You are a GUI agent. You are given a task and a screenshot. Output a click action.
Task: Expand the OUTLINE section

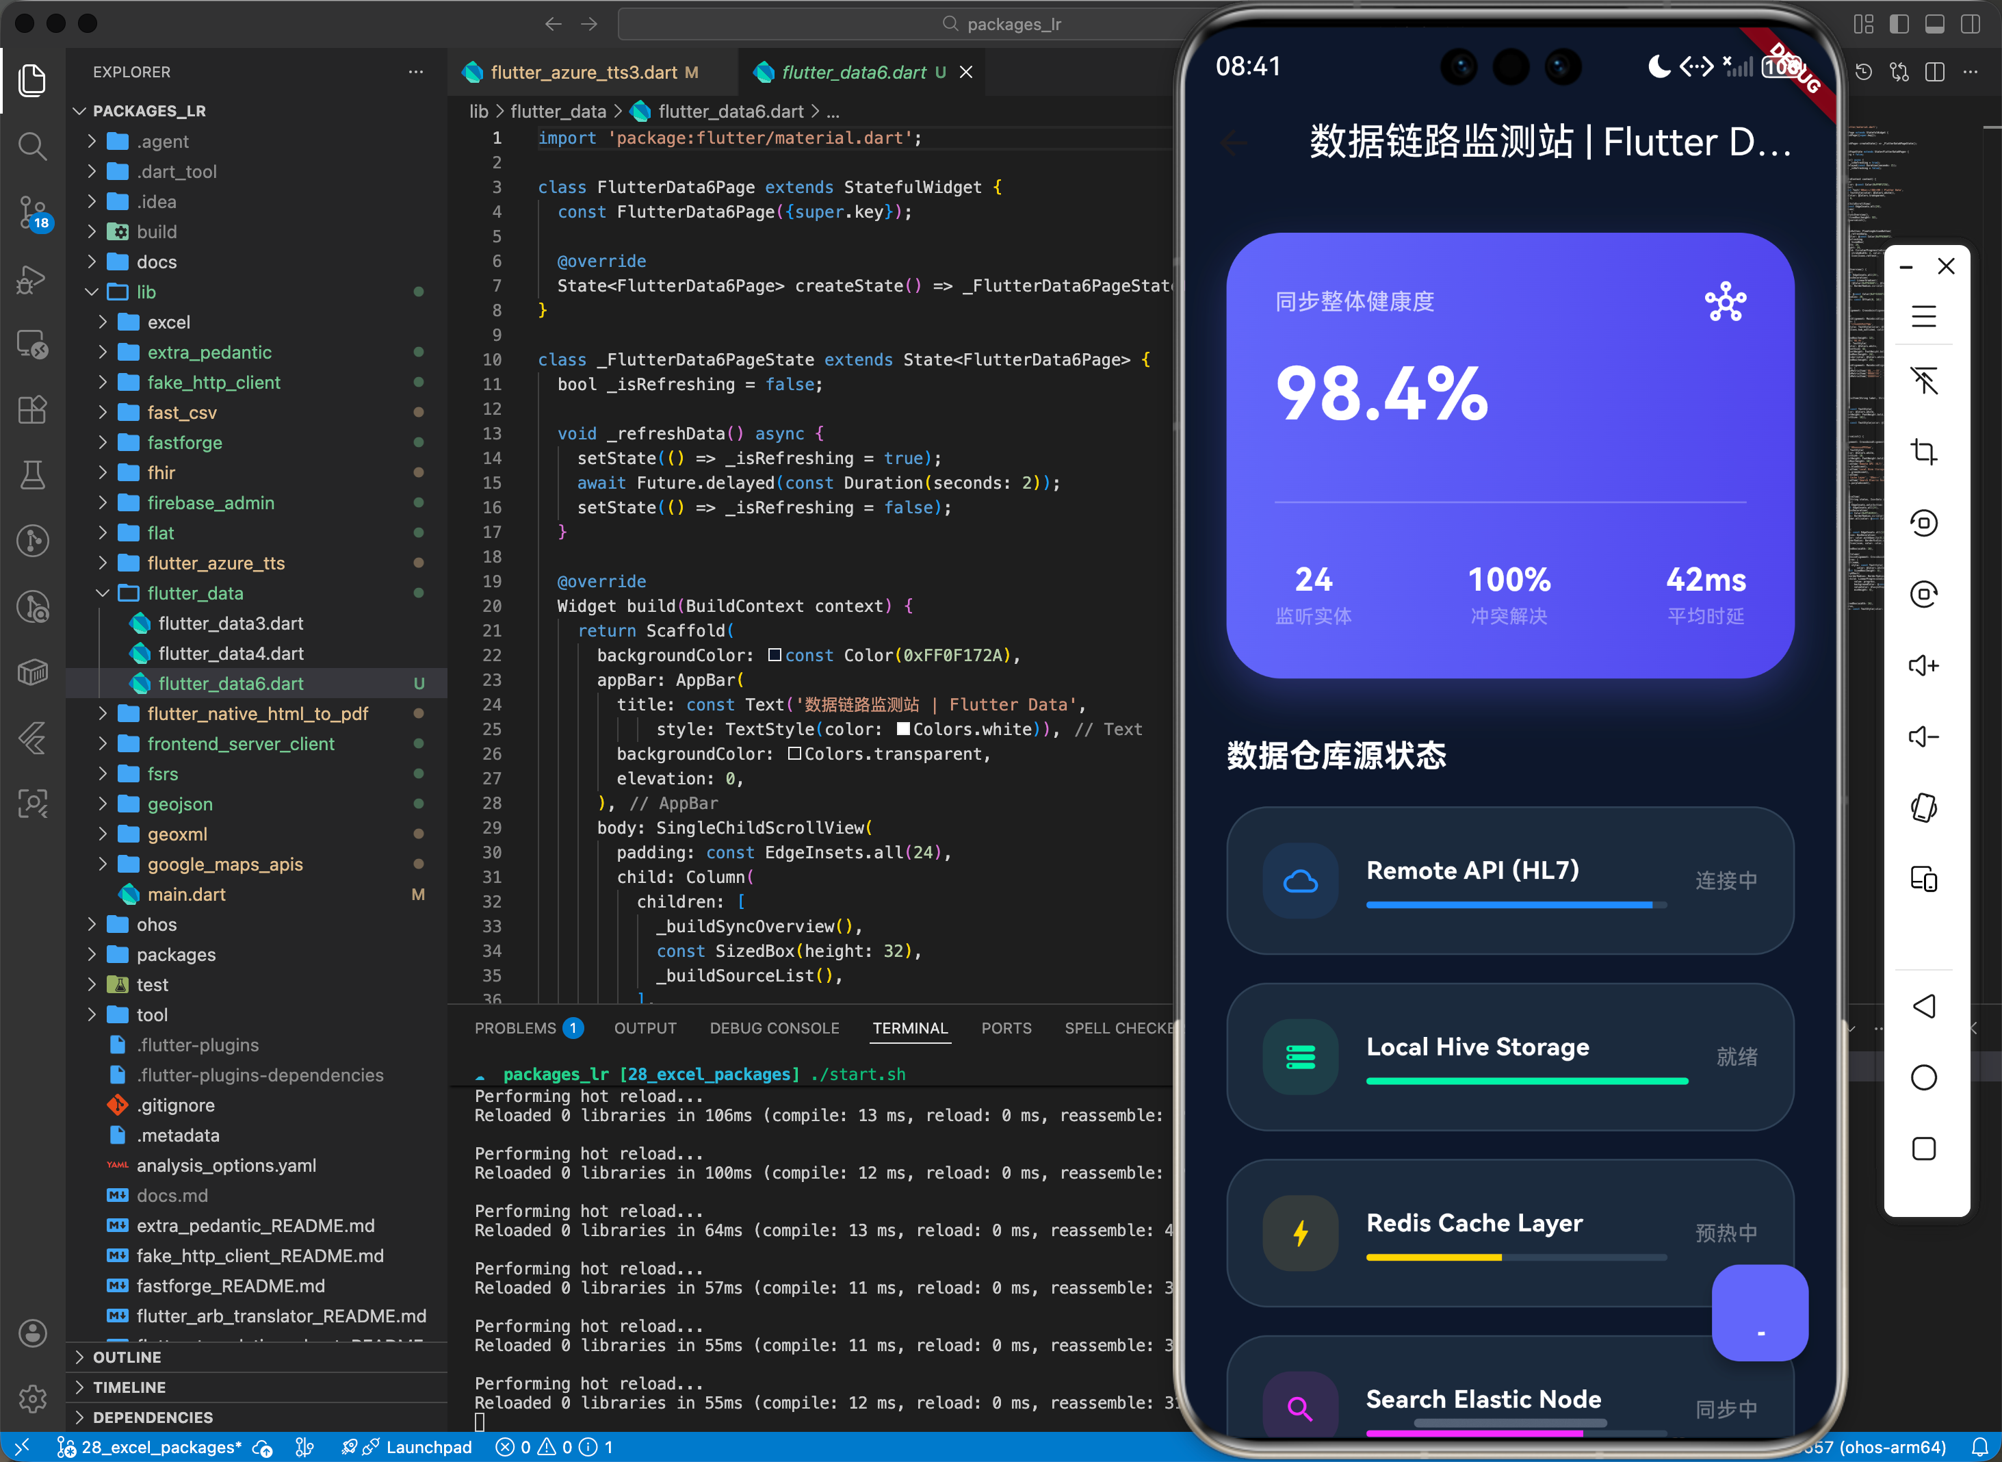coord(127,1357)
